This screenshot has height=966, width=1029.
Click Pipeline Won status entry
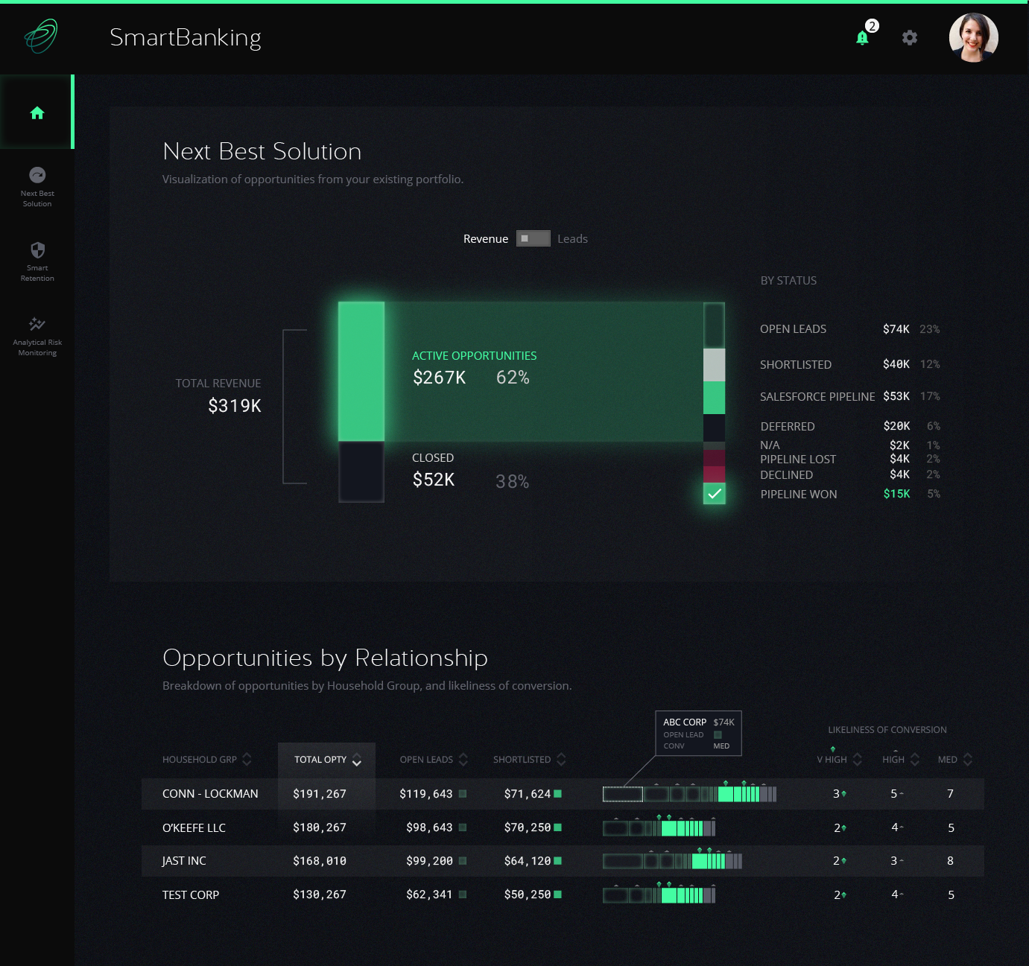tap(849, 494)
